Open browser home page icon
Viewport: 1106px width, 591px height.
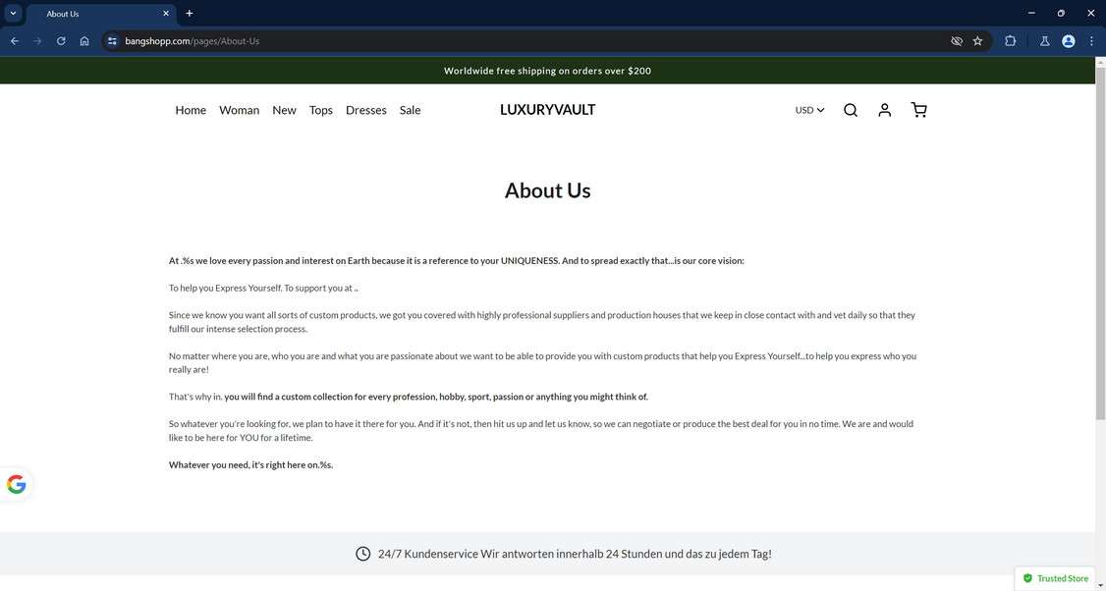(x=83, y=41)
